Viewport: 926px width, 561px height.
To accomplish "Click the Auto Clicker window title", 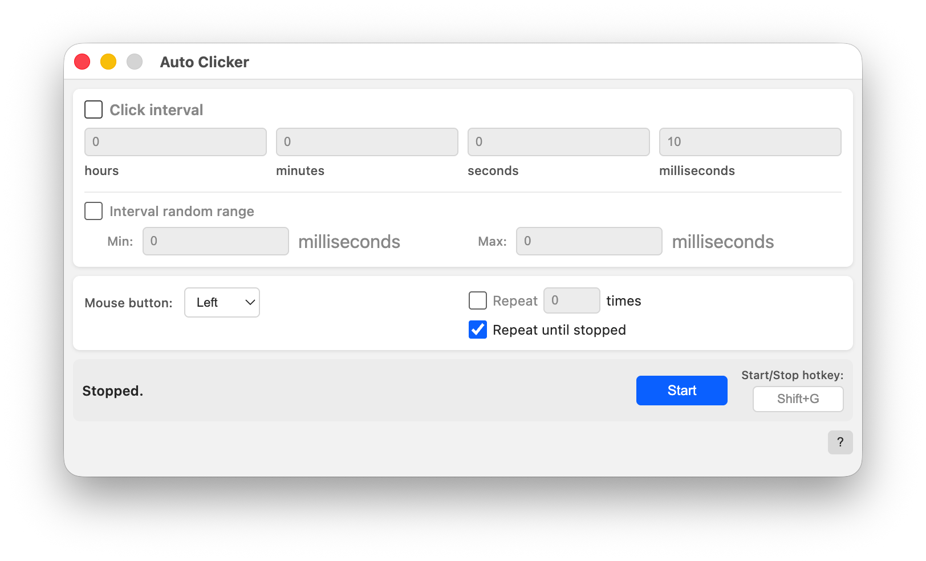I will (x=204, y=62).
